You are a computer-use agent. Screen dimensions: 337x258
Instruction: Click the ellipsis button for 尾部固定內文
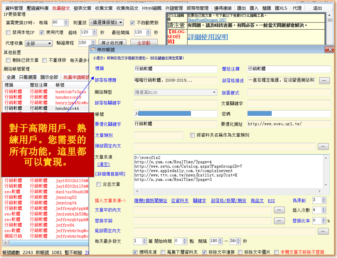(323, 231)
